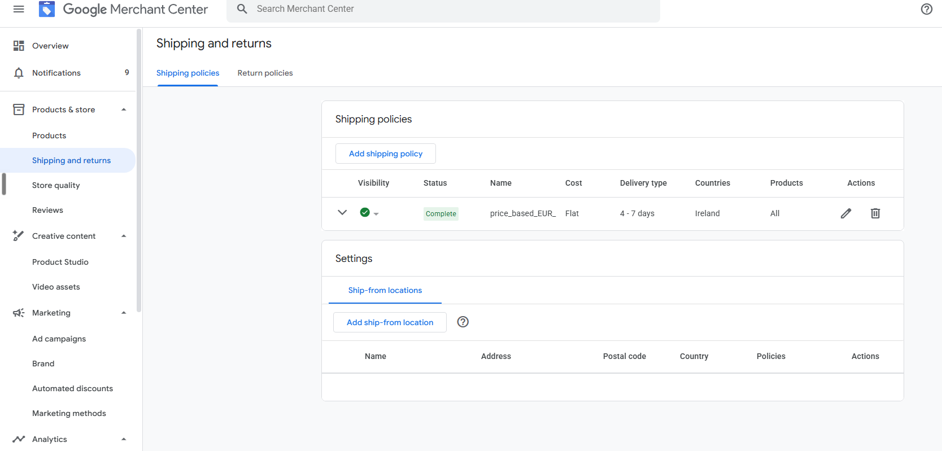
Task: Open Video assets in sidebar
Action: [x=56, y=287]
